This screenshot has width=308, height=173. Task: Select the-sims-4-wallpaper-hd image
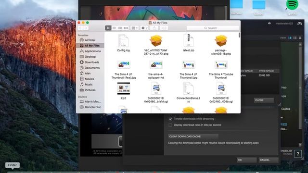coord(156,65)
